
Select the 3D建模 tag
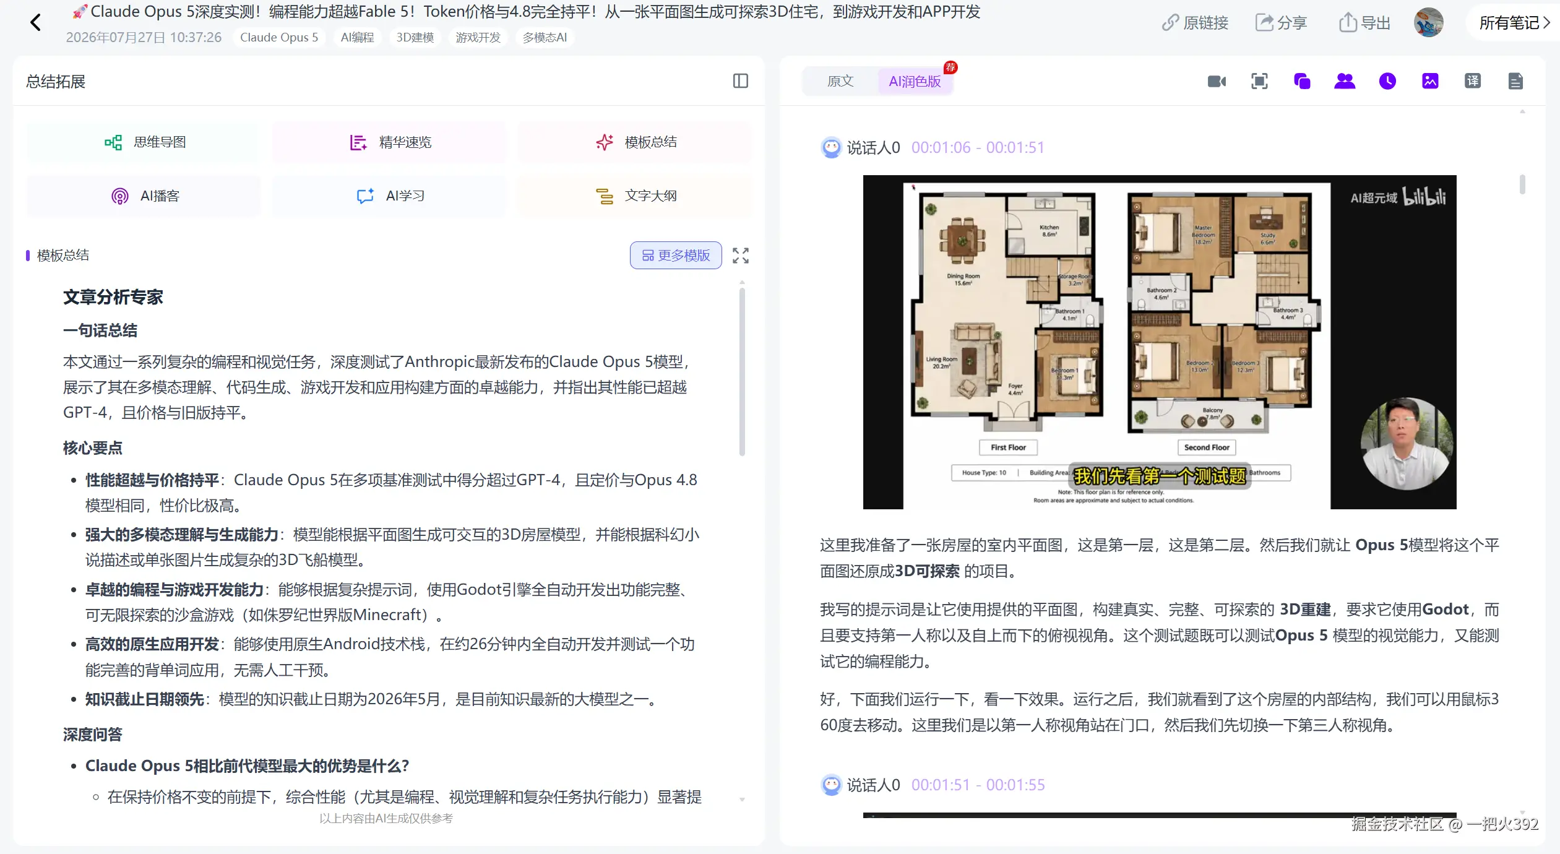pos(415,38)
